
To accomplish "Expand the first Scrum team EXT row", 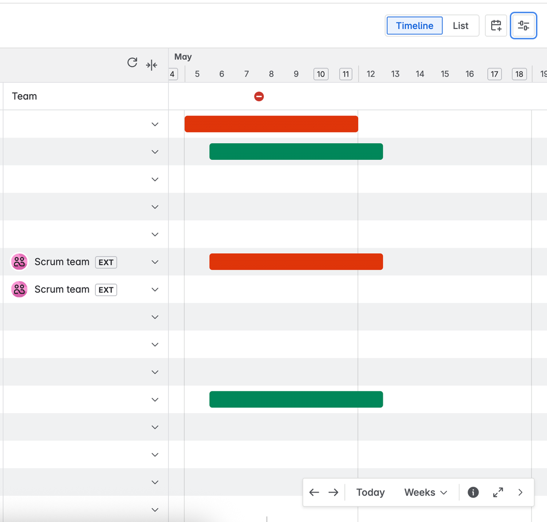I will pyautogui.click(x=155, y=262).
